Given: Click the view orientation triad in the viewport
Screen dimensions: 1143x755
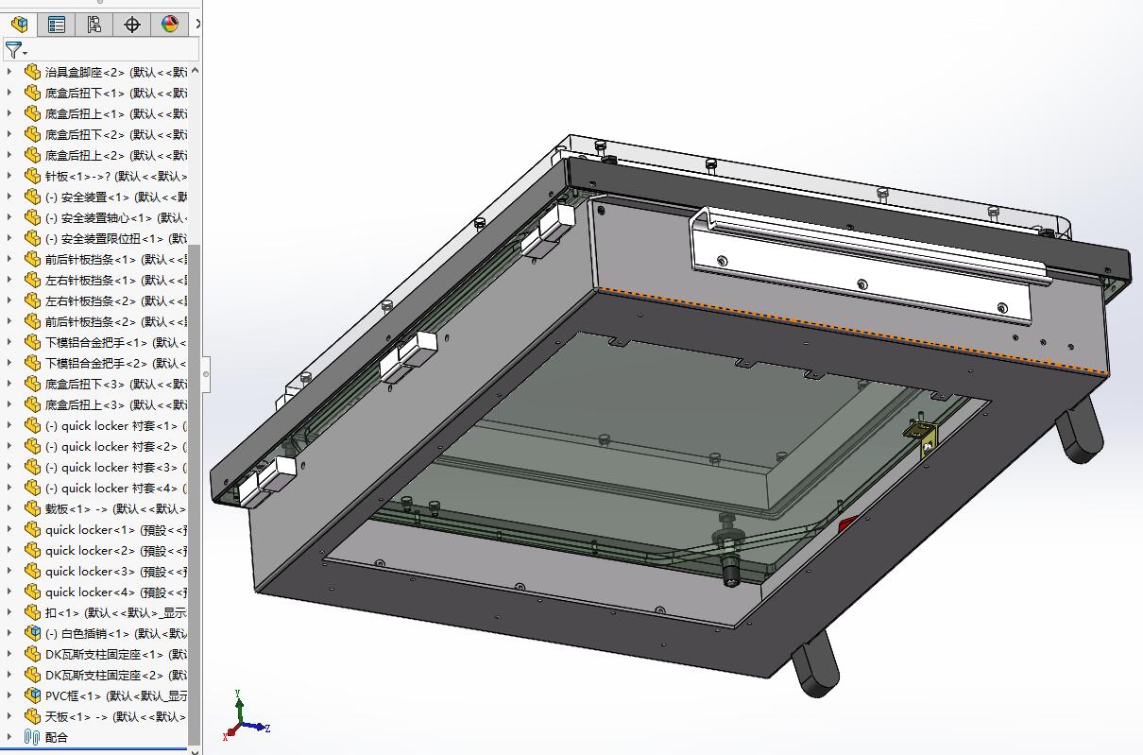Looking at the screenshot, I should [247, 717].
